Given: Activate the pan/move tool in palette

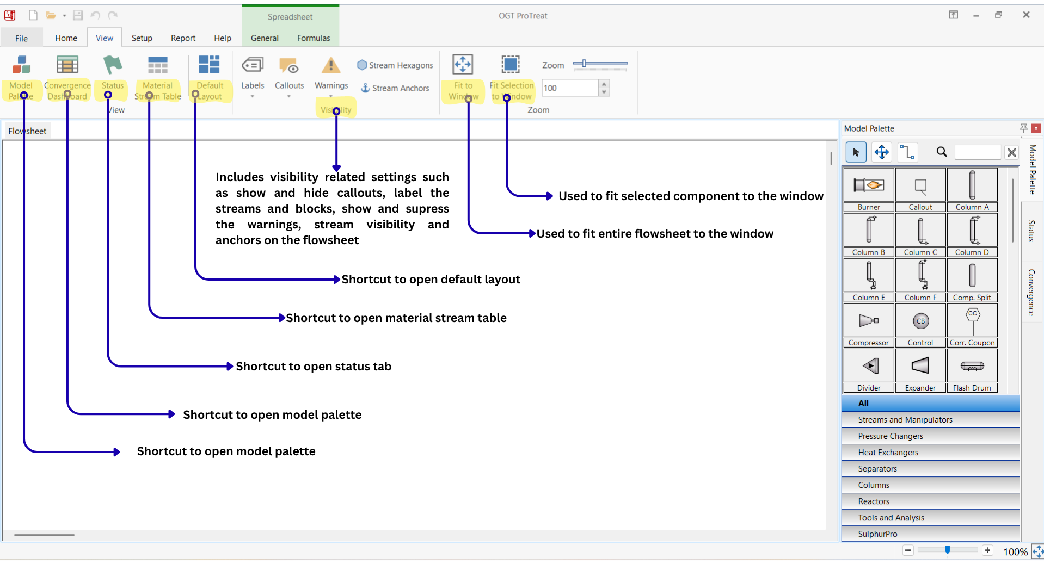Looking at the screenshot, I should (882, 152).
